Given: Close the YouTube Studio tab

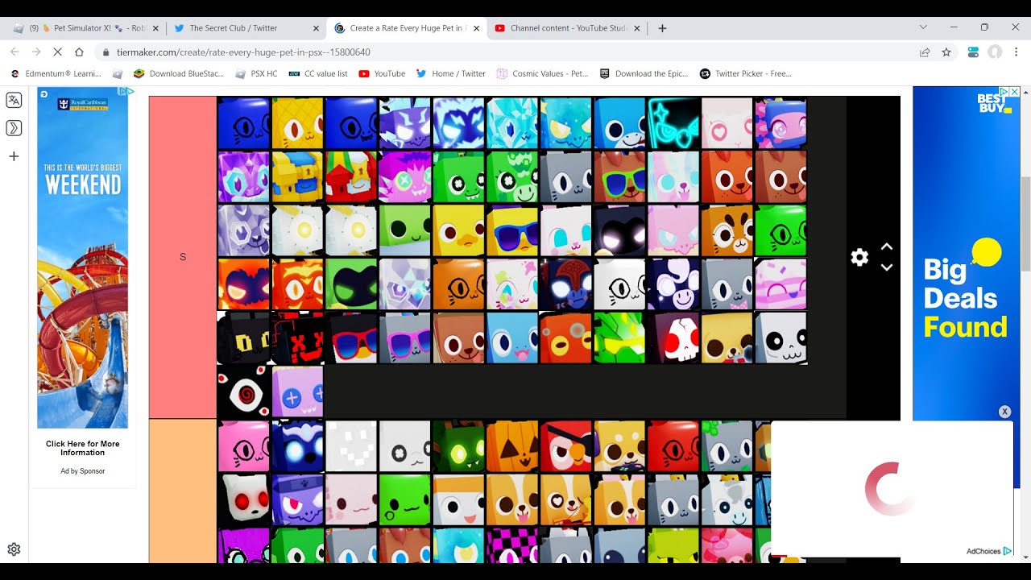Looking at the screenshot, I should pos(637,28).
